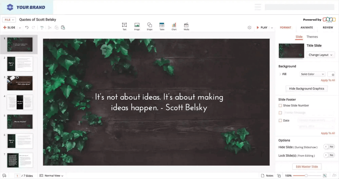
Task: Click the Hide Background Graphics button
Action: (x=307, y=88)
